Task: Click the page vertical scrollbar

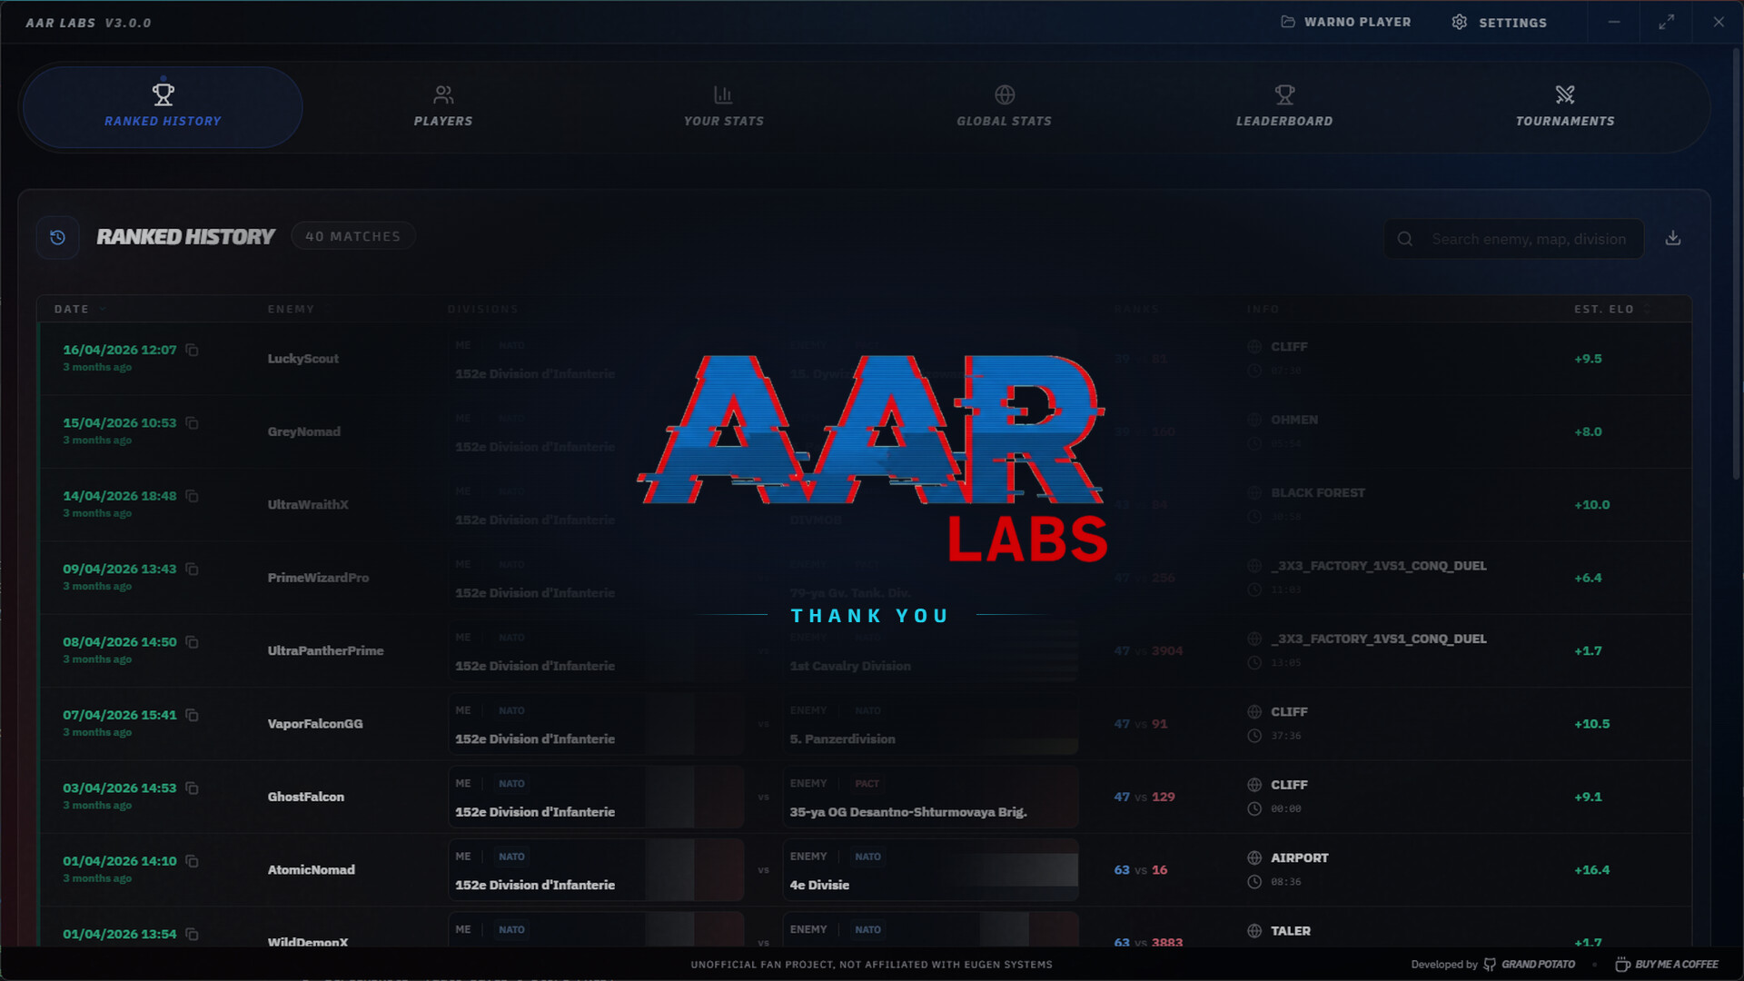Action: coord(1737,263)
